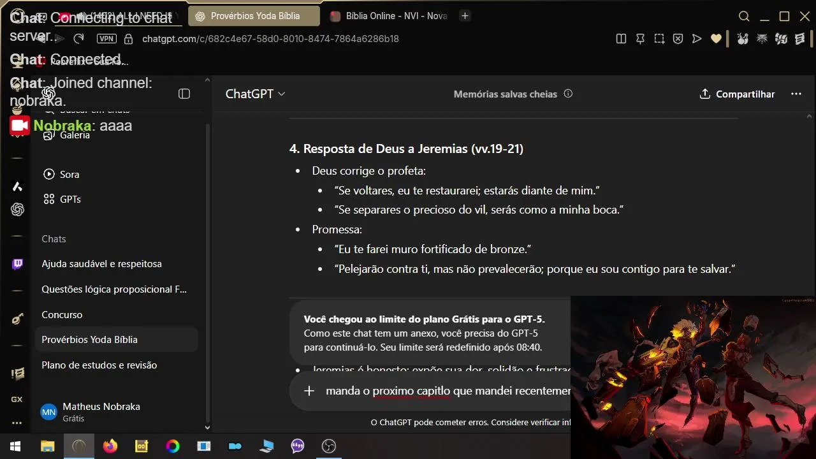This screenshot has width=816, height=459.
Task: Click text Eu te farei muro fortificado de bronze
Action: point(433,249)
